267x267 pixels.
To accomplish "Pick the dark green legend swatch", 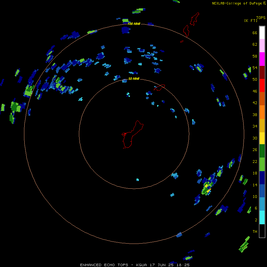I will click(262, 151).
